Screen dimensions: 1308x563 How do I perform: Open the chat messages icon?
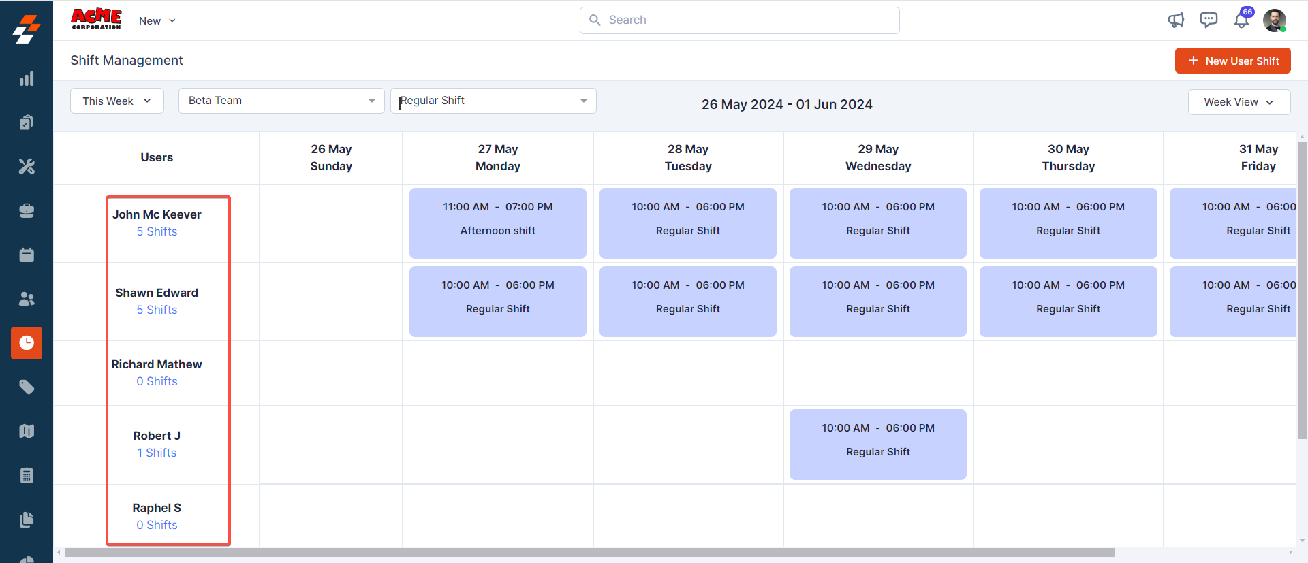1209,20
